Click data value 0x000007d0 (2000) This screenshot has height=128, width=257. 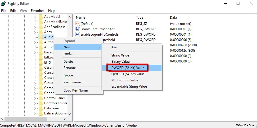click(x=183, y=45)
